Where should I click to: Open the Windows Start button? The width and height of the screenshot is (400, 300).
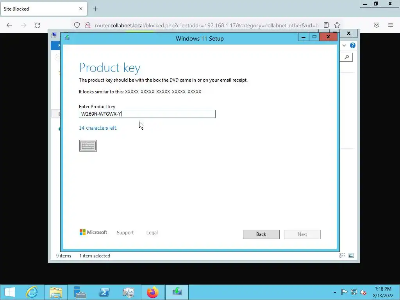coord(10,292)
